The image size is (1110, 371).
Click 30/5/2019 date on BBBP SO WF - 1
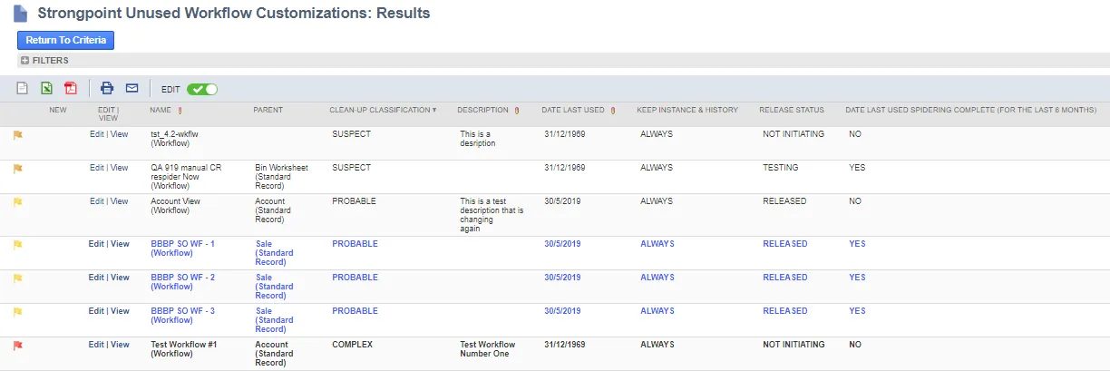pos(562,244)
